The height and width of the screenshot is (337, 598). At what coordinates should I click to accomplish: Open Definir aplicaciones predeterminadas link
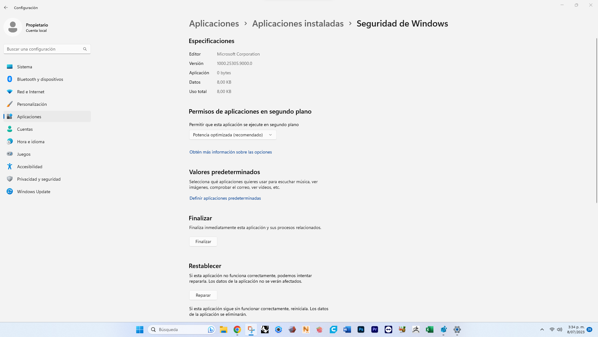[x=225, y=198]
